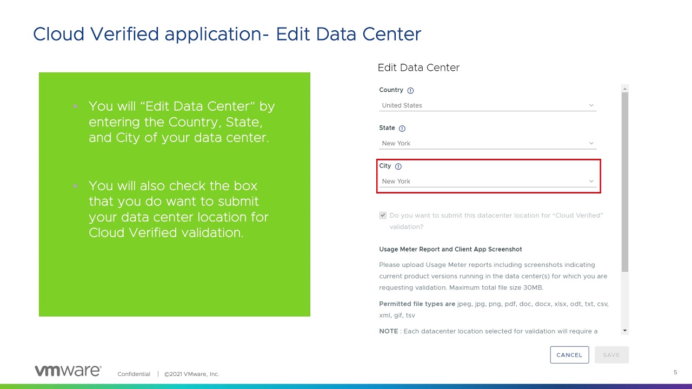The height and width of the screenshot is (389, 692).
Task: Click the info icon beside Country
Action: (x=410, y=91)
